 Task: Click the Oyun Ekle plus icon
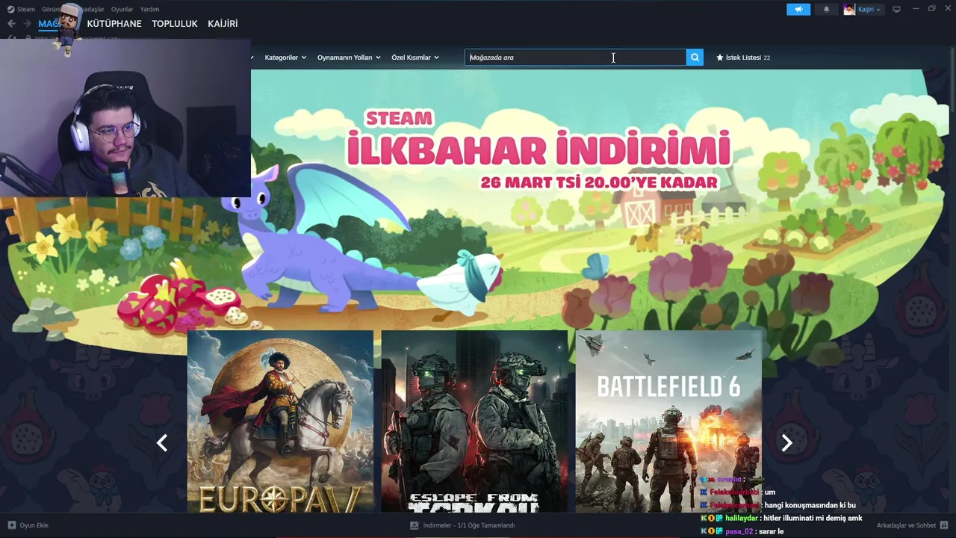11,525
